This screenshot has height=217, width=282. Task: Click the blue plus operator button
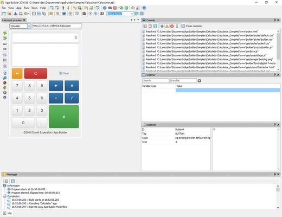tap(56, 86)
